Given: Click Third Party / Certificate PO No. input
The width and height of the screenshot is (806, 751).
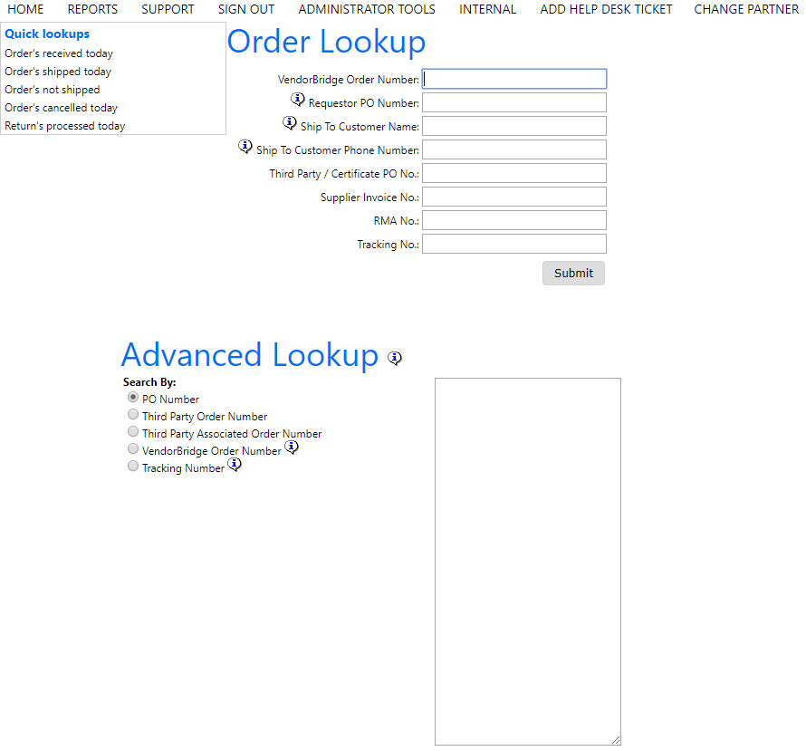Looking at the screenshot, I should (x=514, y=173).
